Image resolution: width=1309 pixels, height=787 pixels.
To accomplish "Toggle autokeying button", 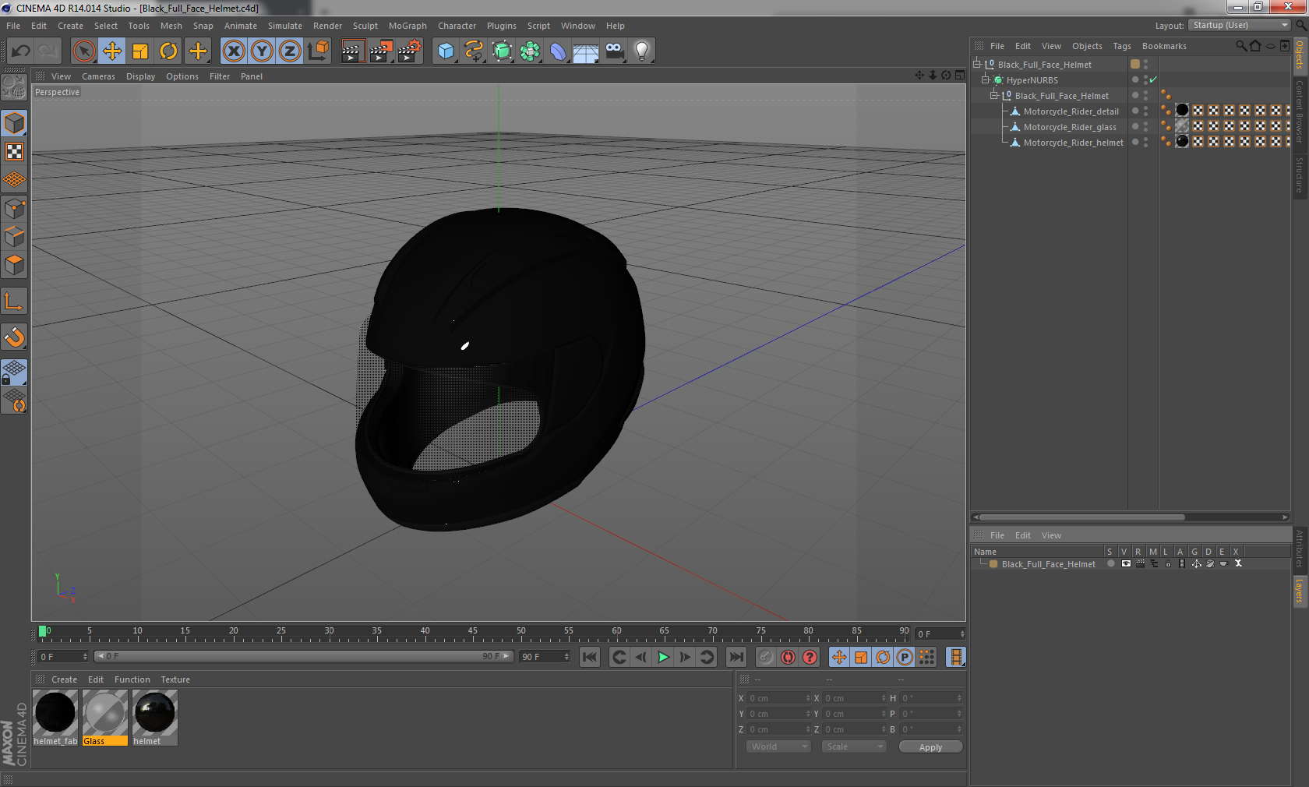I will coord(788,657).
